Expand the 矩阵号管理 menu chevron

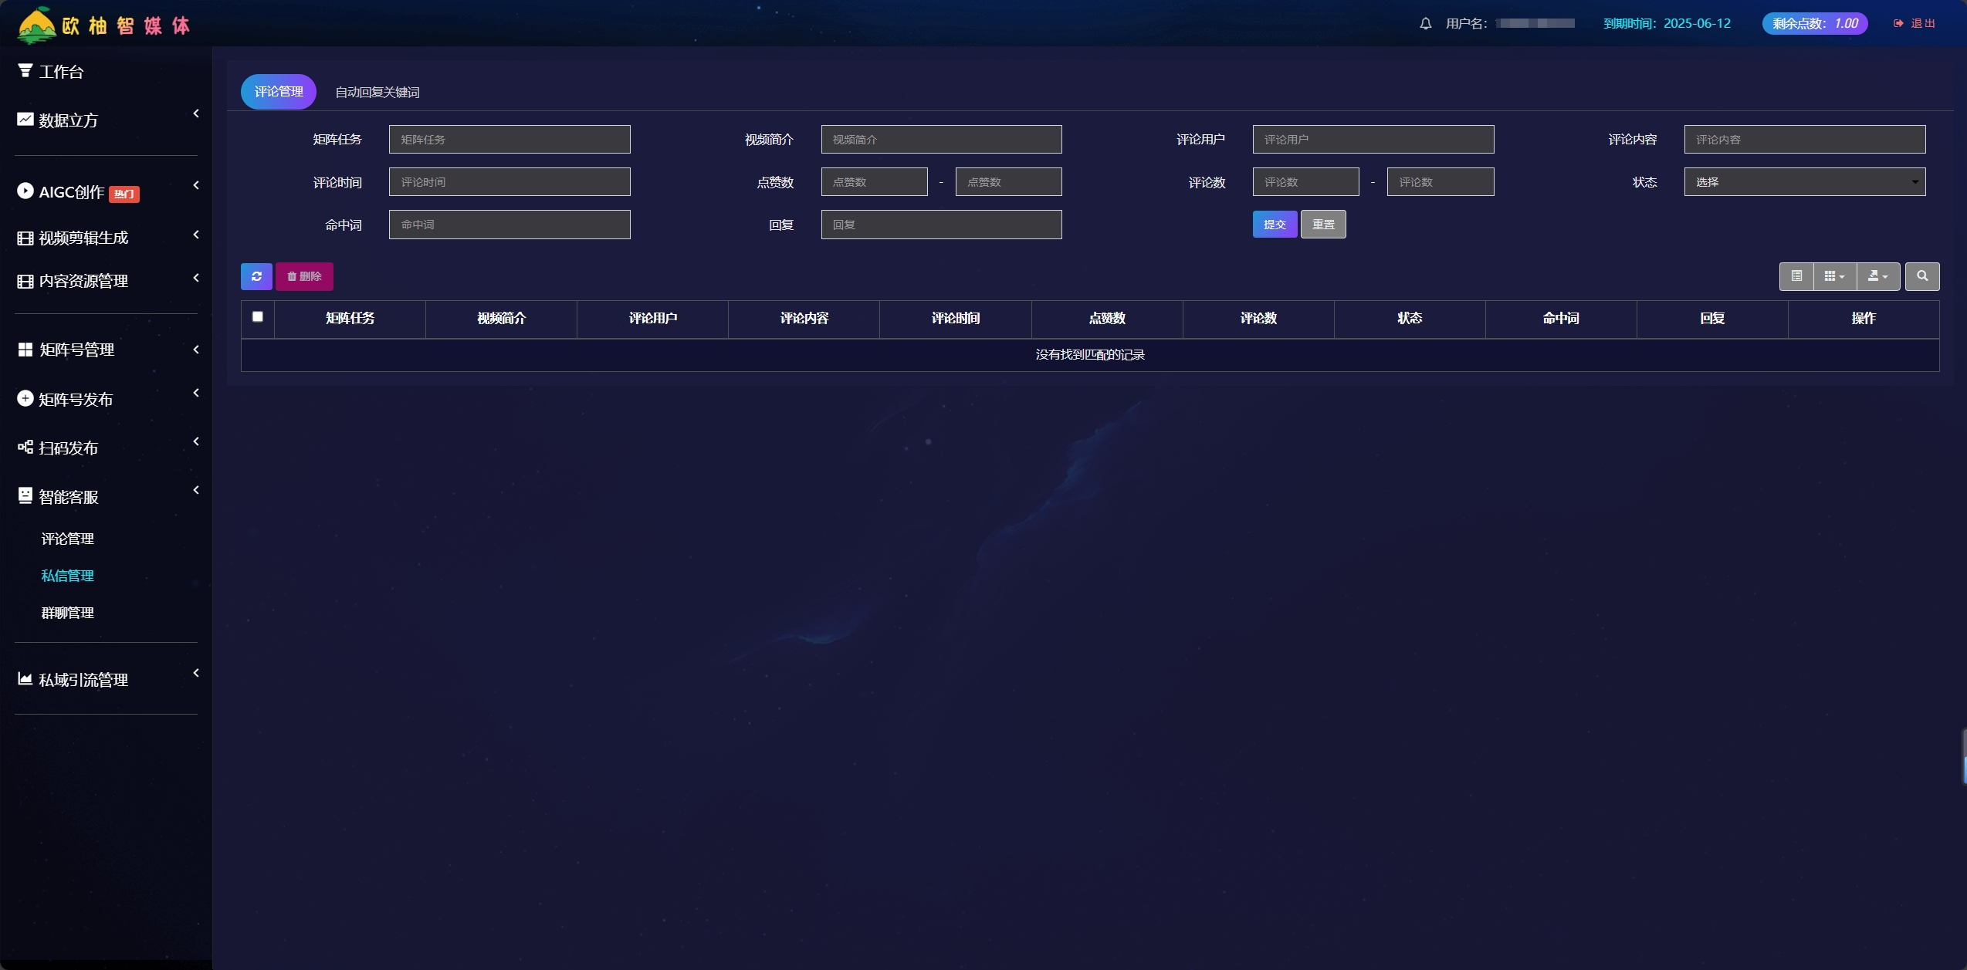point(196,350)
